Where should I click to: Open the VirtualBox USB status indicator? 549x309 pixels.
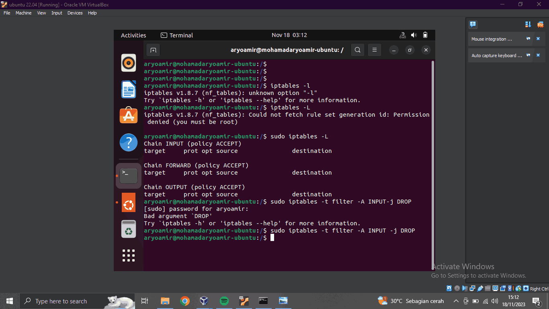coord(480,288)
